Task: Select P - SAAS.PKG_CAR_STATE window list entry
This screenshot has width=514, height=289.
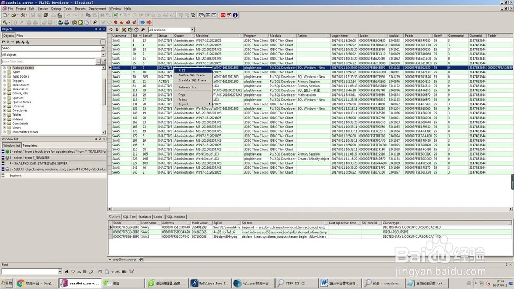Action: [53, 163]
